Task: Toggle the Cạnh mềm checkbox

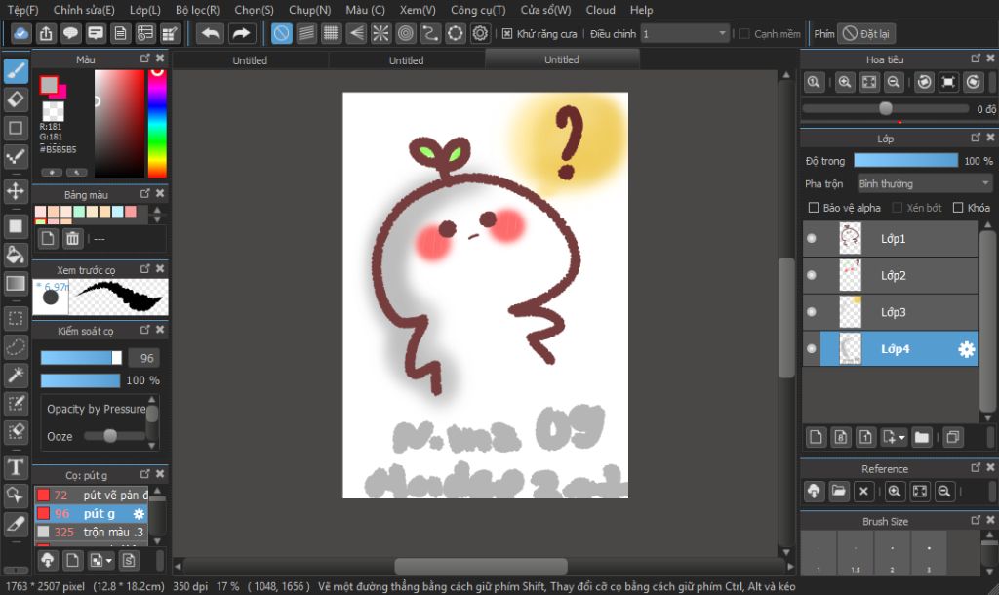Action: point(744,34)
